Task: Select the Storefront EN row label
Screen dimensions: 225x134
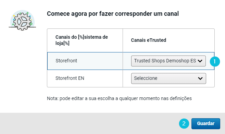Action: pyautogui.click(x=70, y=78)
